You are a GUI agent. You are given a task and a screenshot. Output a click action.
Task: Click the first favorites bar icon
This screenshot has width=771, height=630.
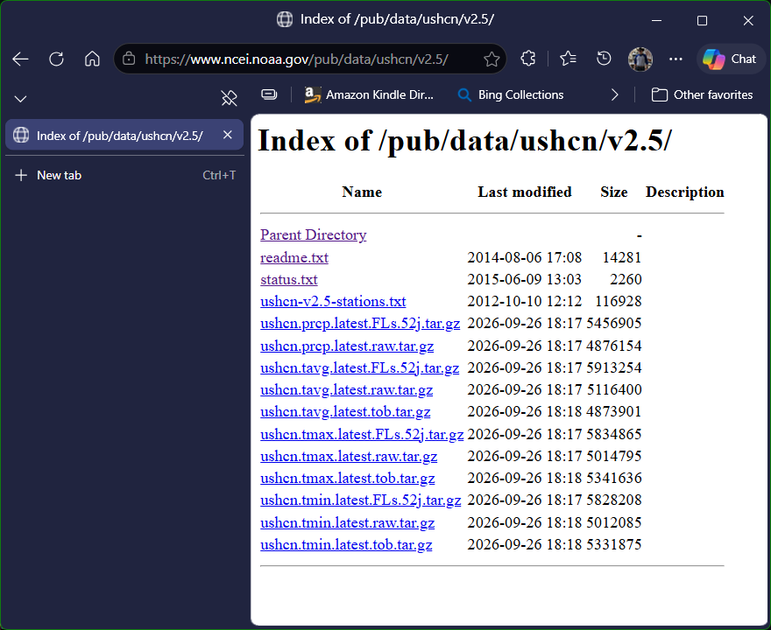tap(269, 94)
